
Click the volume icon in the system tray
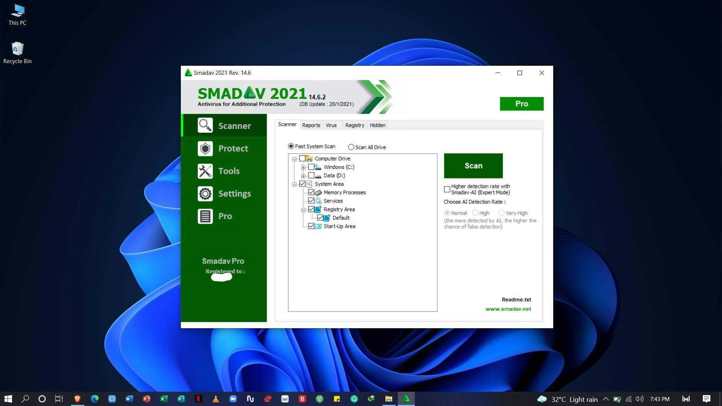click(x=639, y=399)
